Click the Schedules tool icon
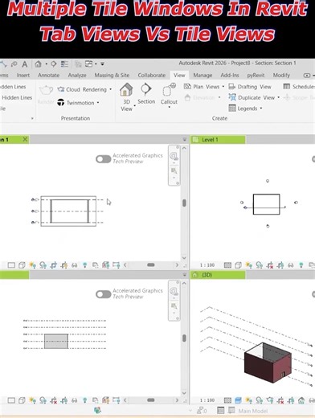 287,86
